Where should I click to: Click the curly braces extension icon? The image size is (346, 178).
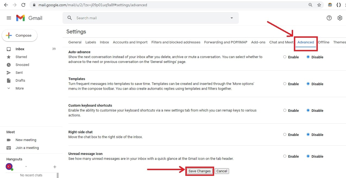click(x=338, y=5)
